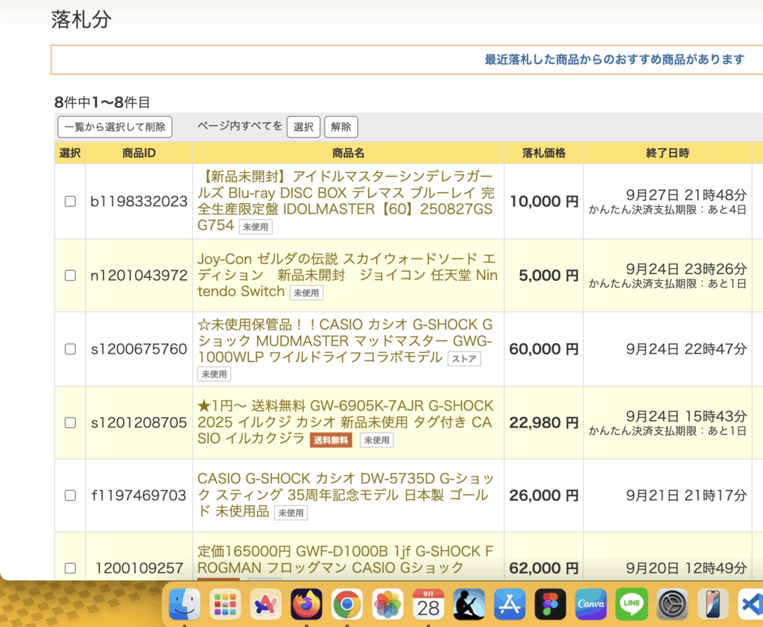Select checkbox for item s1200675760
The image size is (763, 627).
(x=70, y=348)
